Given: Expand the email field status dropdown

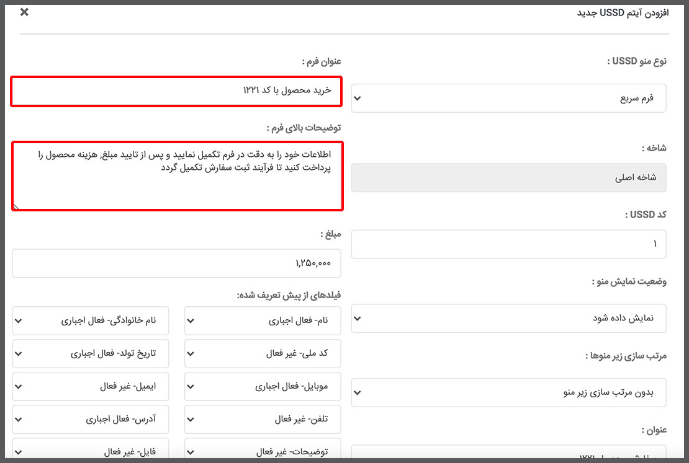Looking at the screenshot, I should point(91,387).
